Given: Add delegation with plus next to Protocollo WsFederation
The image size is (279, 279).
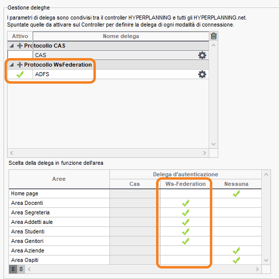Looking at the screenshot, I should point(20,65).
